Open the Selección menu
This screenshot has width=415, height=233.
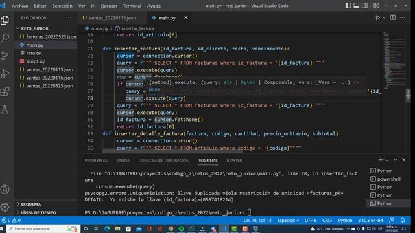pos(62,6)
